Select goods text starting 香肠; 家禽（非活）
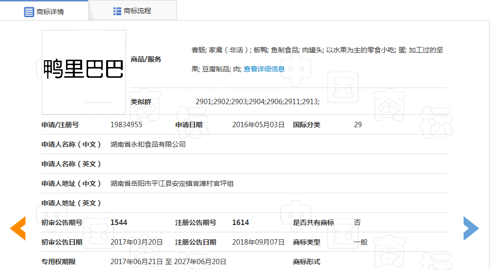Viewport: 490px width, 270px height. pyautogui.click(x=317, y=50)
